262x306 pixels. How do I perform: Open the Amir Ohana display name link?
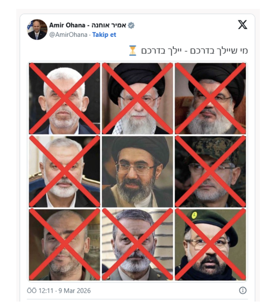pyautogui.click(x=88, y=25)
